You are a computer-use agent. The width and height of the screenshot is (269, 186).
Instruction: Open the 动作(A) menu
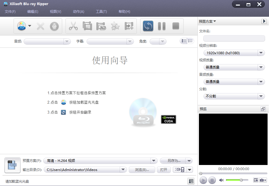click(78, 12)
